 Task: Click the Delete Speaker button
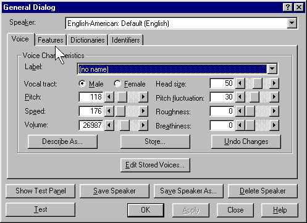(263, 191)
